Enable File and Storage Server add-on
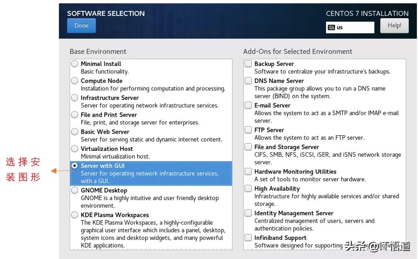Screen dimensions: 418x259 [248, 147]
